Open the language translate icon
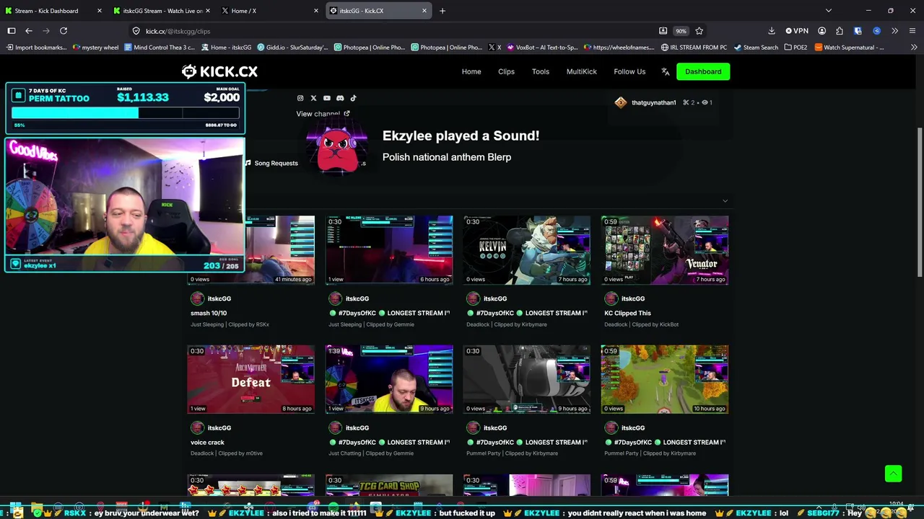The height and width of the screenshot is (519, 924). (665, 71)
